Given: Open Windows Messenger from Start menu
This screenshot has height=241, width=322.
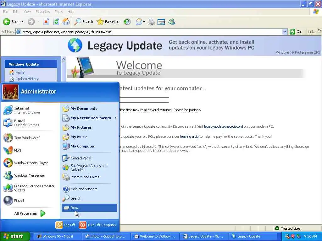Looking at the screenshot, I should [x=30, y=175].
